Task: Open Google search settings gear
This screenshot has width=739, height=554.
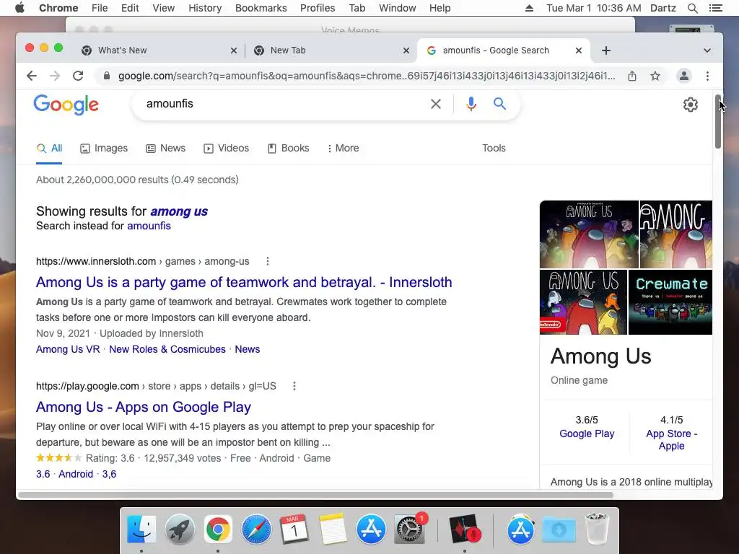Action: 691,104
